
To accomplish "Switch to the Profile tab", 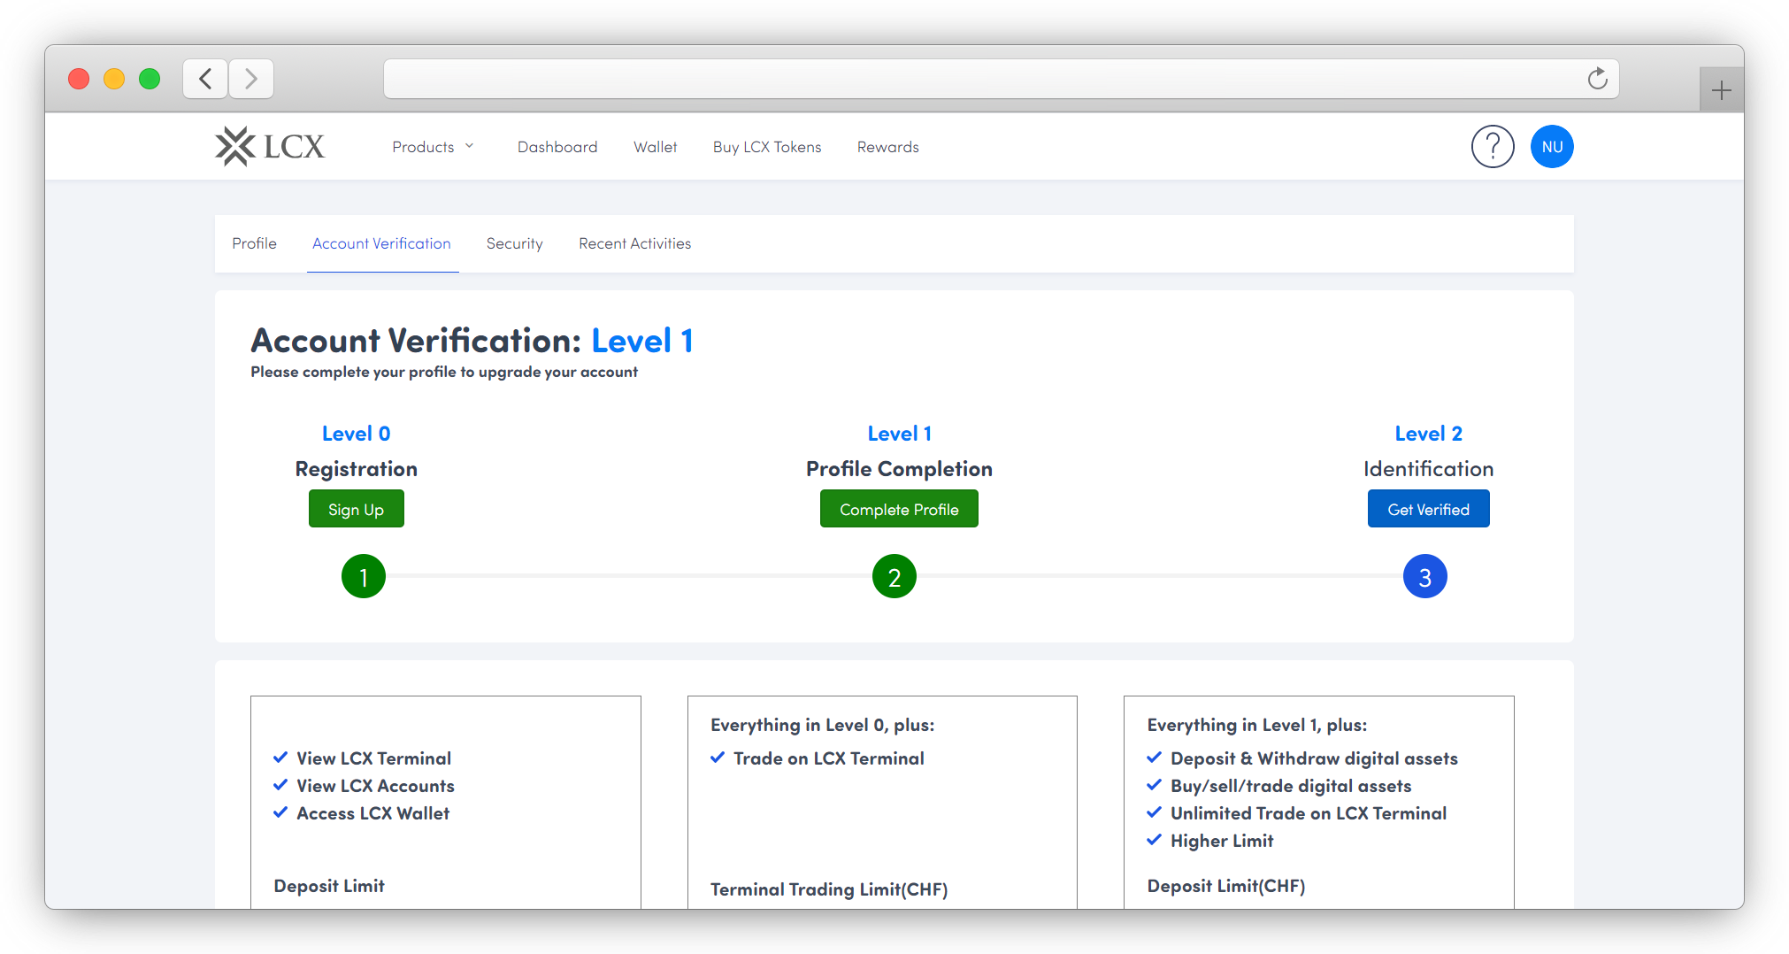I will [254, 243].
